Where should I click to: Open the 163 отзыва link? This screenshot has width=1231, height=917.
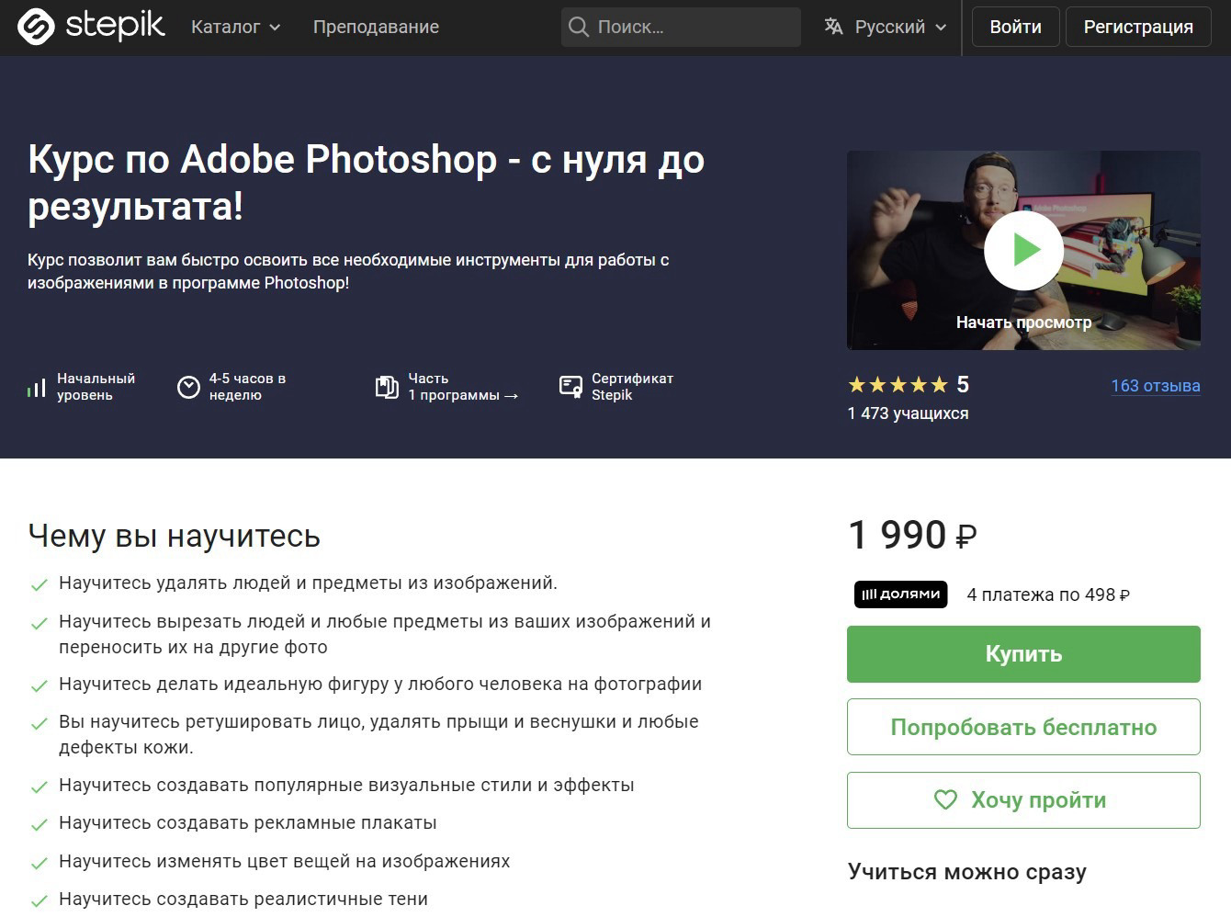[1156, 386]
